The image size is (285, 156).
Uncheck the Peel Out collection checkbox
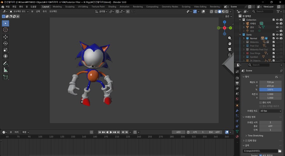pos(274,46)
